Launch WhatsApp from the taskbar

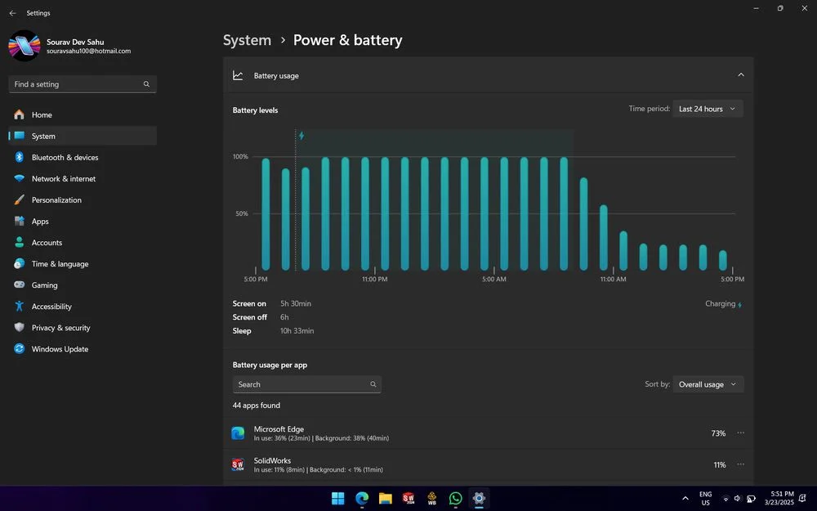click(455, 498)
